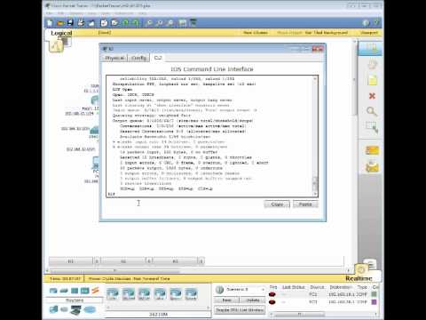Click the Save floppy disk icon
The width and height of the screenshot is (426, 320).
(70, 22)
